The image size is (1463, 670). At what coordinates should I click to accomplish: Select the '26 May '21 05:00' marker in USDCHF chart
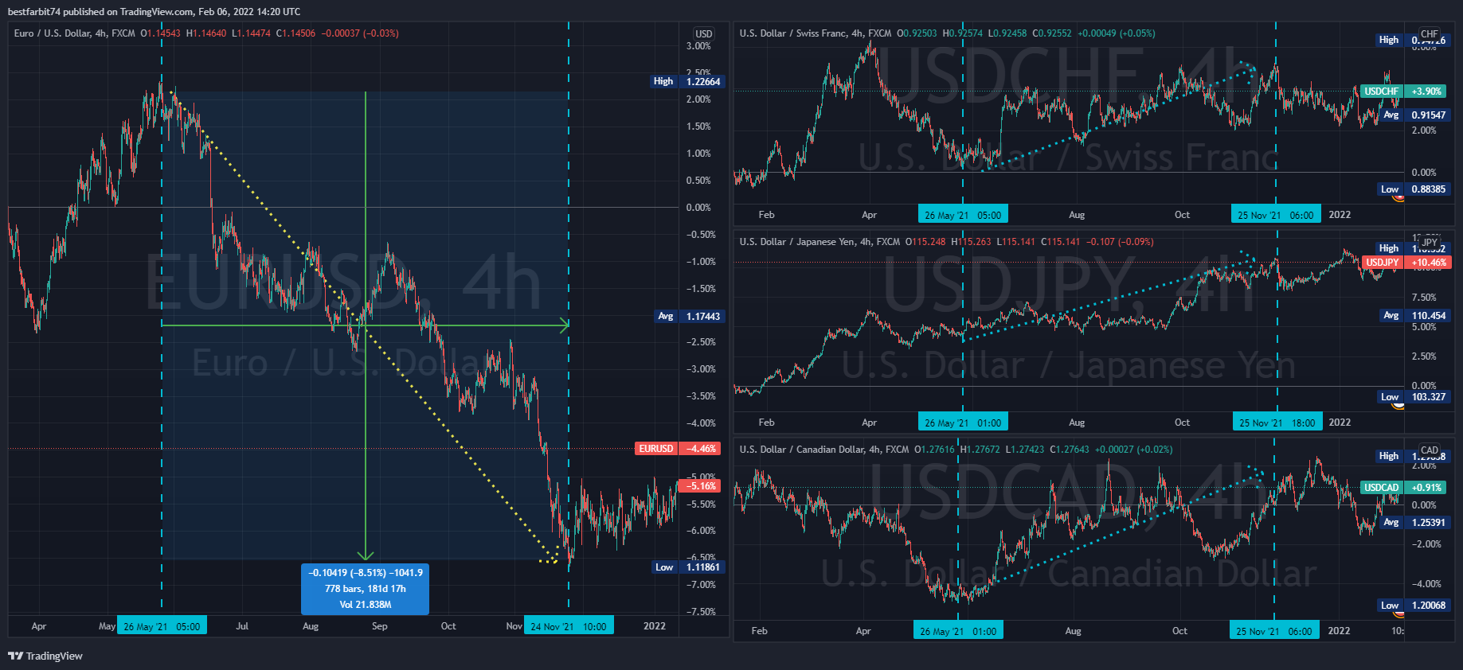pyautogui.click(x=963, y=215)
